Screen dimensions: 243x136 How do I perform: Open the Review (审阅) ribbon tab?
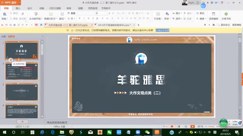click(69, 8)
